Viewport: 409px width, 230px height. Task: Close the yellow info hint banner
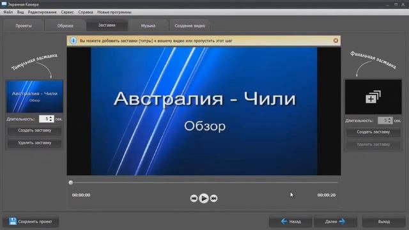tap(336, 41)
